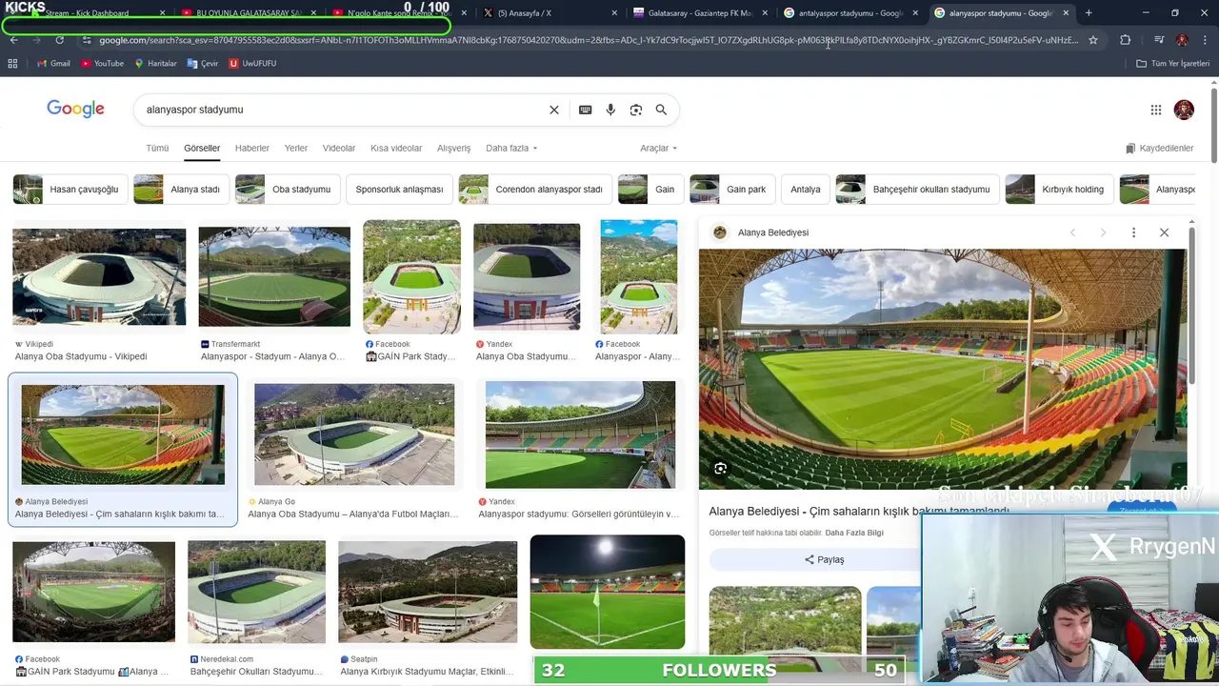This screenshot has height=686, width=1219.
Task: Open new browser tab with plus button
Action: pyautogui.click(x=1089, y=13)
